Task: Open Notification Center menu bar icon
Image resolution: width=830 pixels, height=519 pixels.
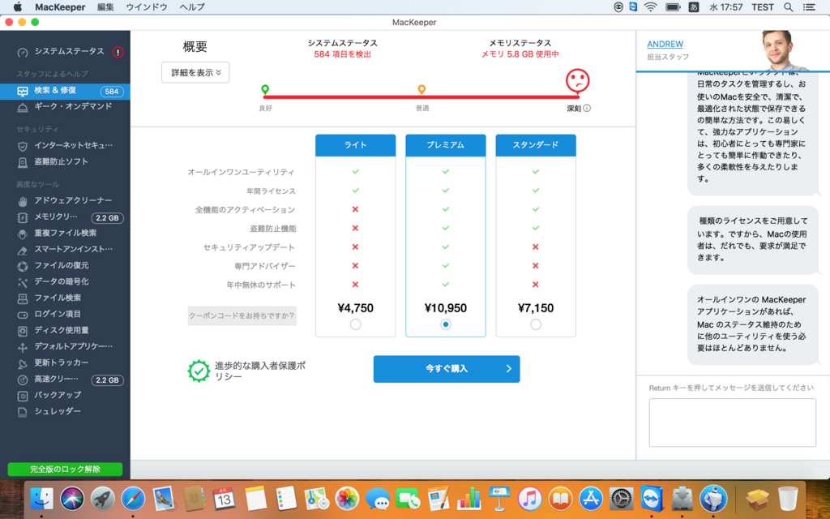Action: coord(809,6)
